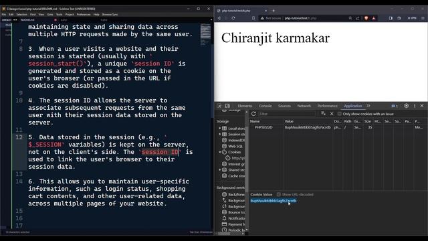Image resolution: width=428 pixels, height=241 pixels.
Task: Select Bounce tracking in Background services
Action: coord(233,212)
